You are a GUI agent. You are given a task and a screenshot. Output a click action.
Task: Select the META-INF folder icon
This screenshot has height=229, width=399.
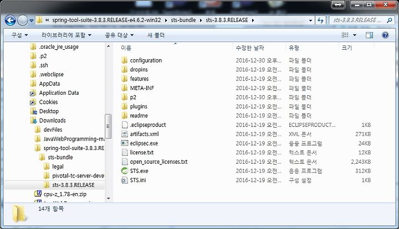tap(125, 88)
